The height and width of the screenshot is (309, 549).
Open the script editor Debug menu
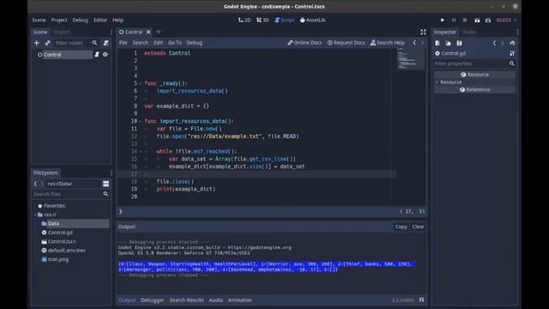pyautogui.click(x=195, y=43)
